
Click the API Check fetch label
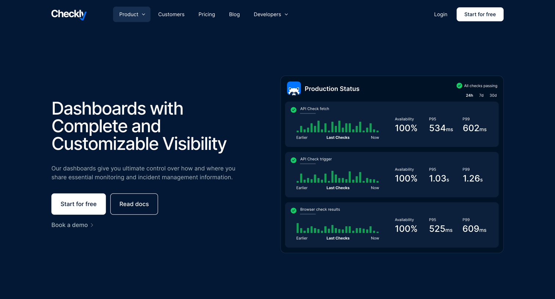[315, 109]
